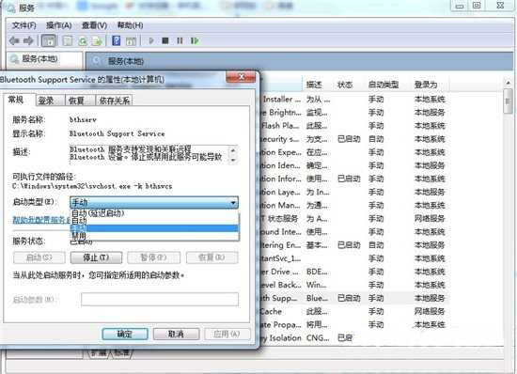
Task: Choose 禁用 in the startup type list
Action: coord(154,235)
